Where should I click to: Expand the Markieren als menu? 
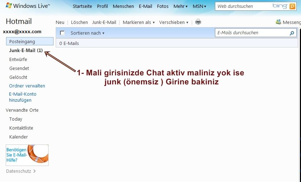coord(139,22)
